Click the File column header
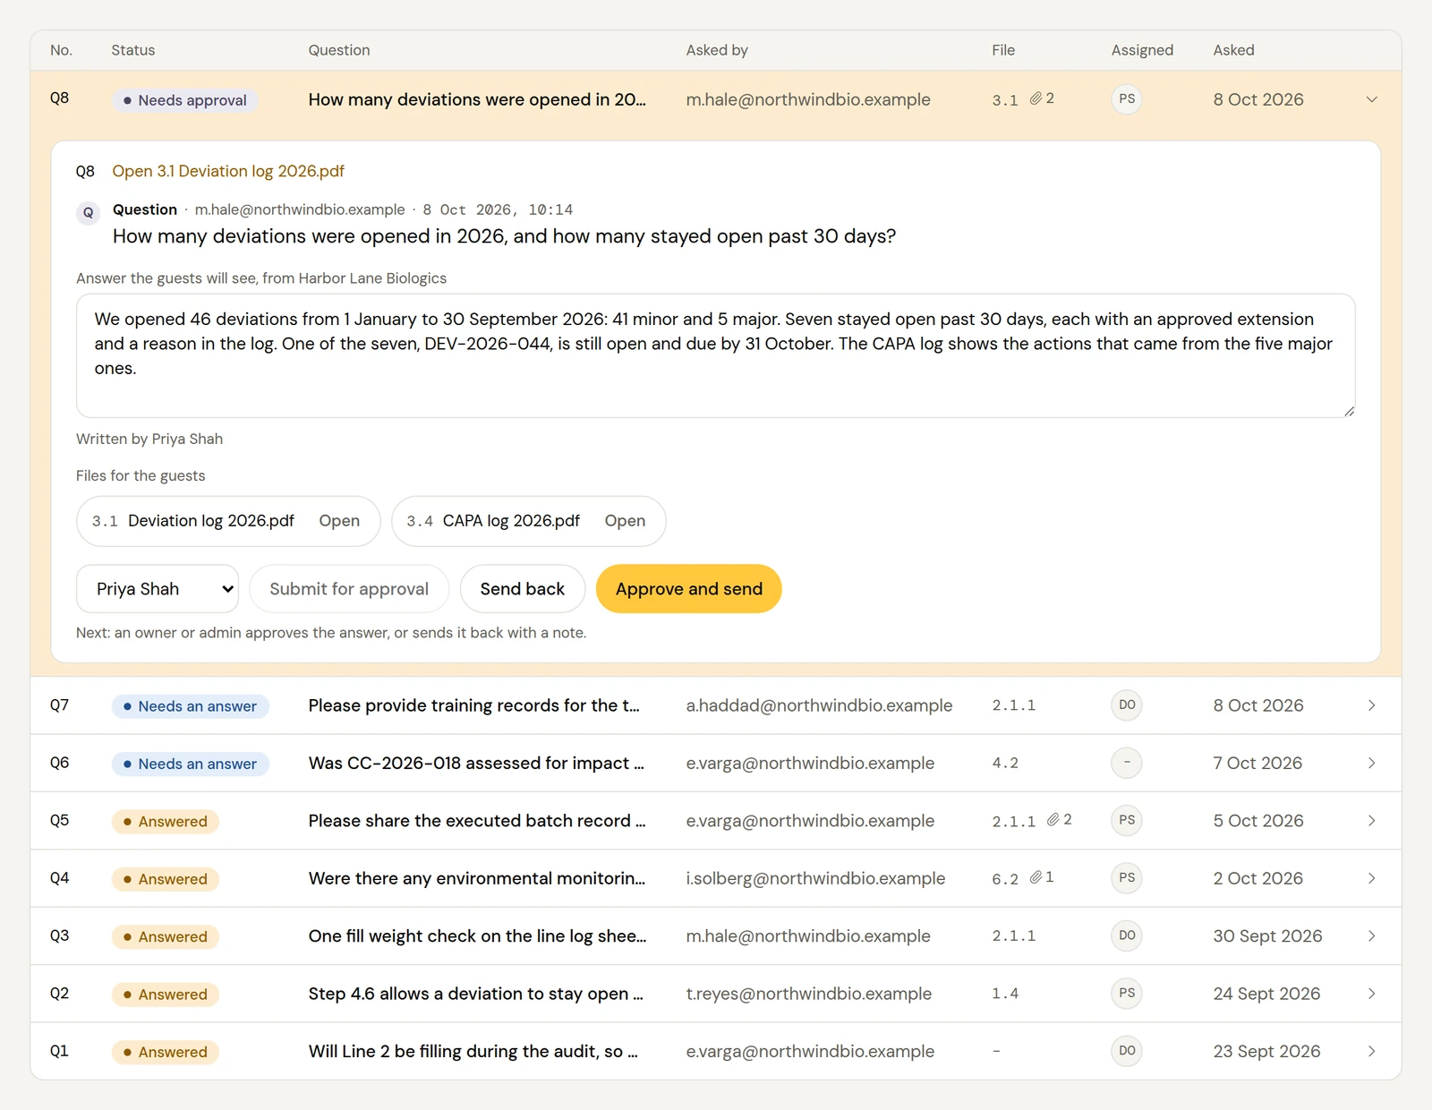 coord(1003,50)
